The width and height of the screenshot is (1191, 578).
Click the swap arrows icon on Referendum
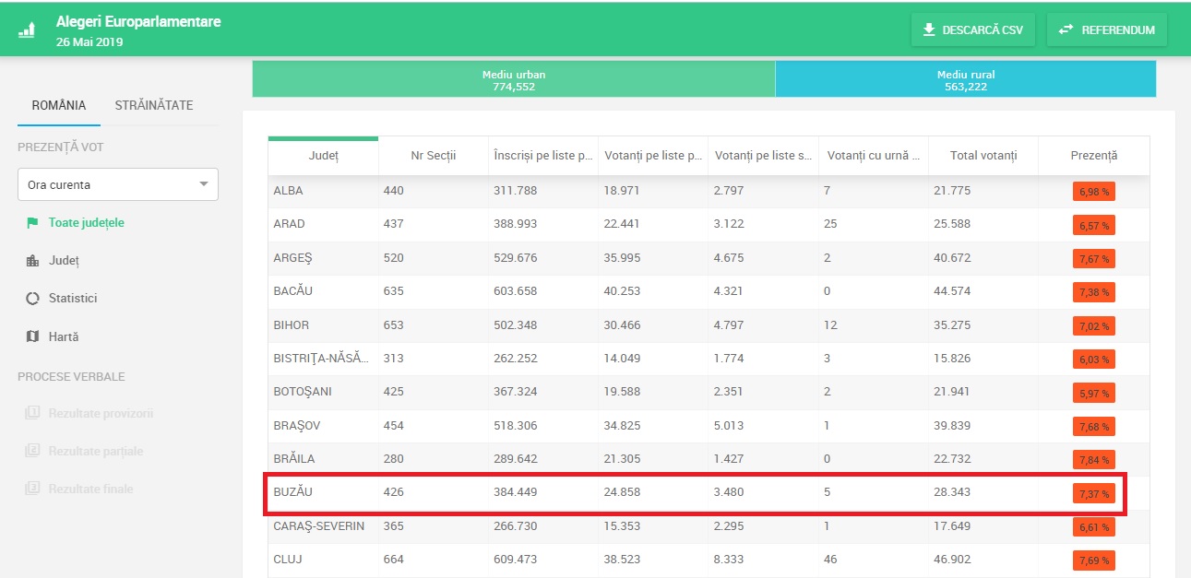click(1066, 29)
